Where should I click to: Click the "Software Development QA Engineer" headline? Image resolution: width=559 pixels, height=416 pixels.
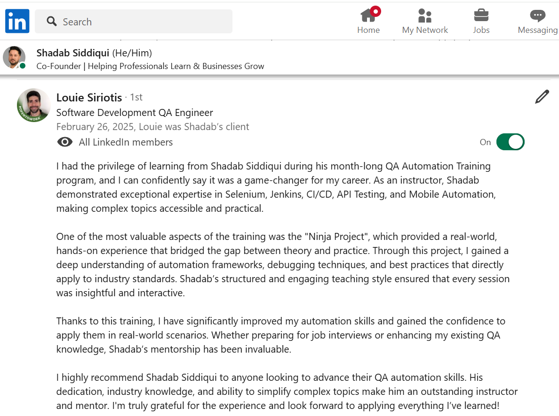pos(135,113)
